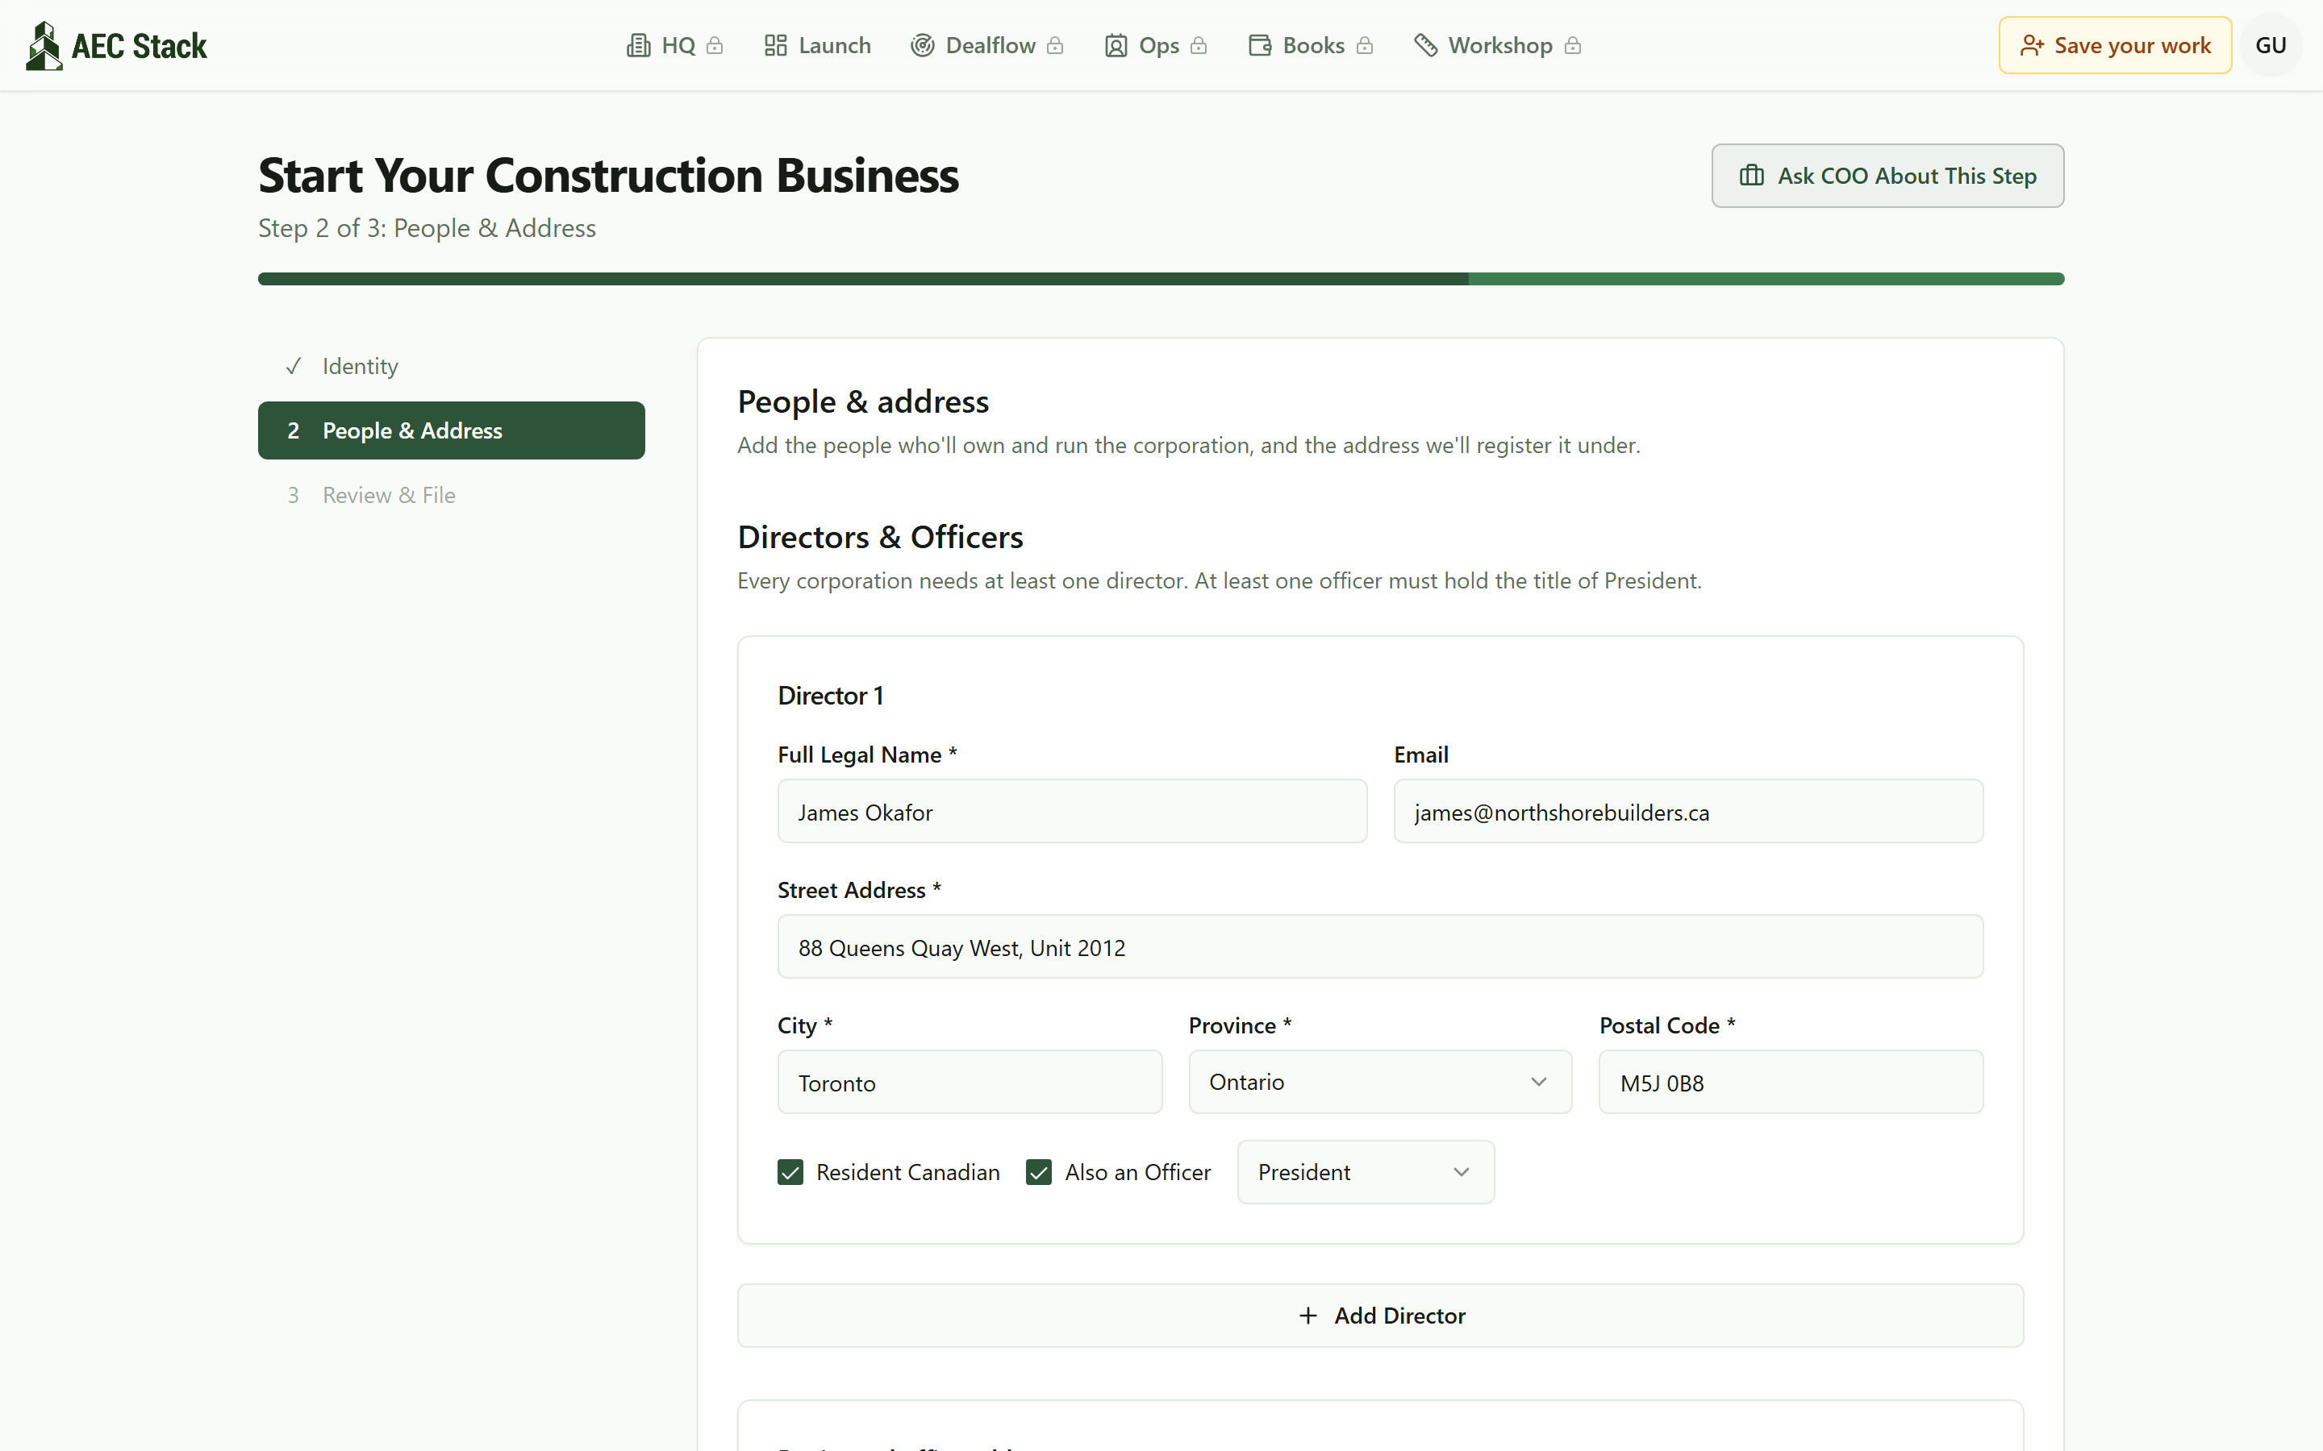Click the Launch grid icon
Viewport: 2323px width, 1451px height.
[x=776, y=45]
